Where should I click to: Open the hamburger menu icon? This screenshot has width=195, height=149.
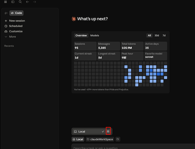(x=5, y=2)
